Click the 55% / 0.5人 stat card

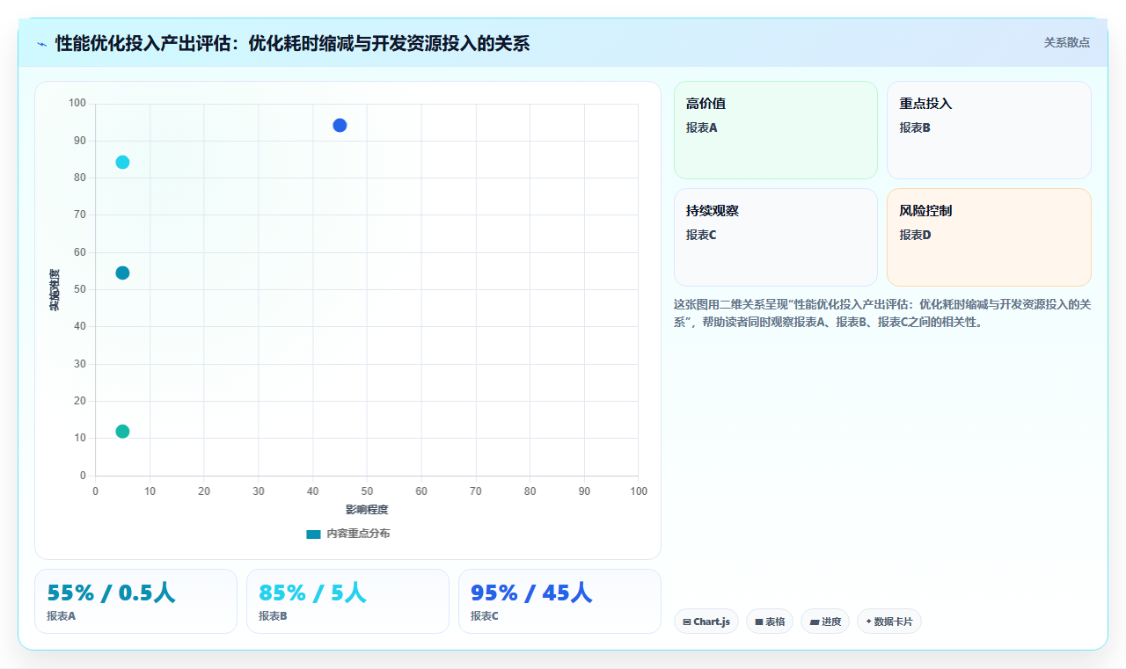(135, 601)
